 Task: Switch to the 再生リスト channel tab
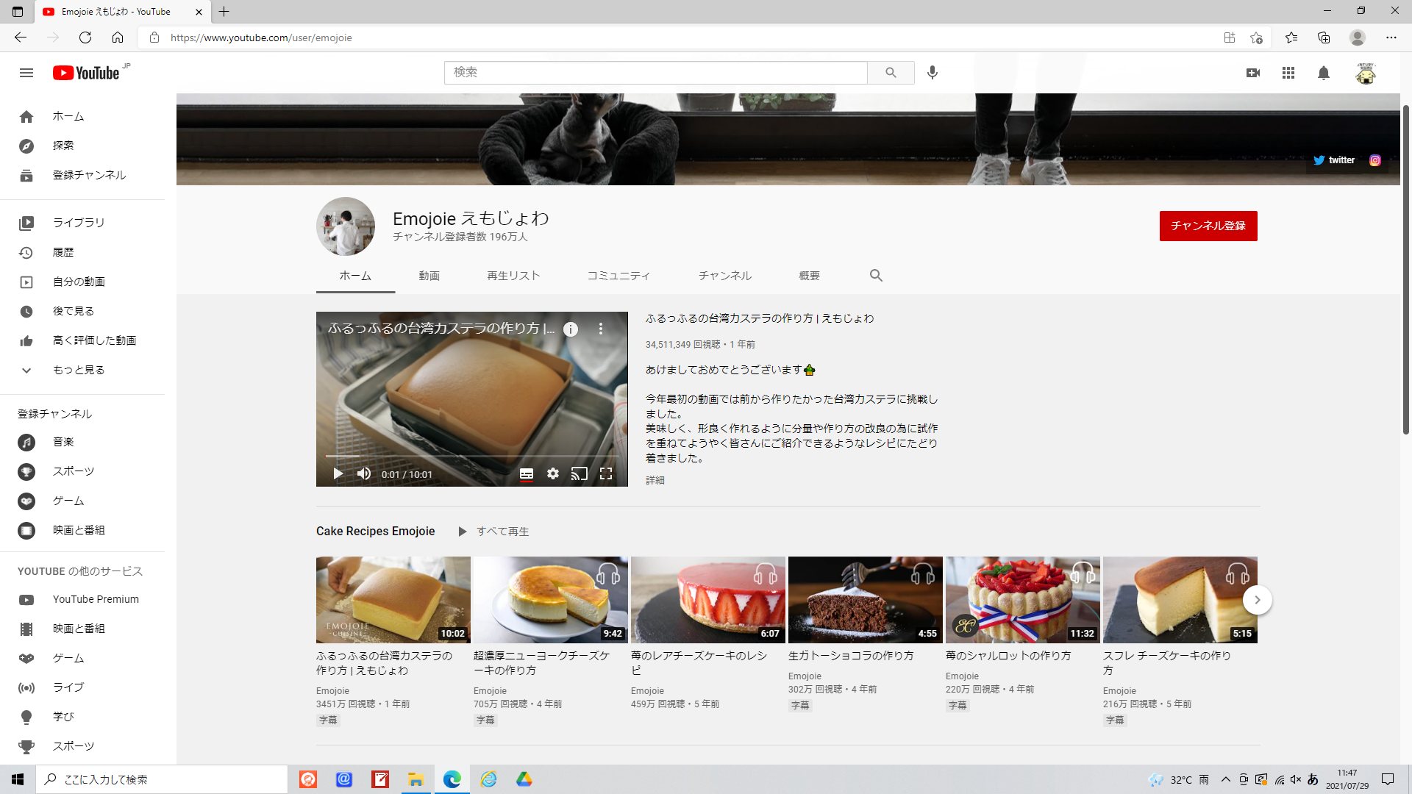click(513, 276)
